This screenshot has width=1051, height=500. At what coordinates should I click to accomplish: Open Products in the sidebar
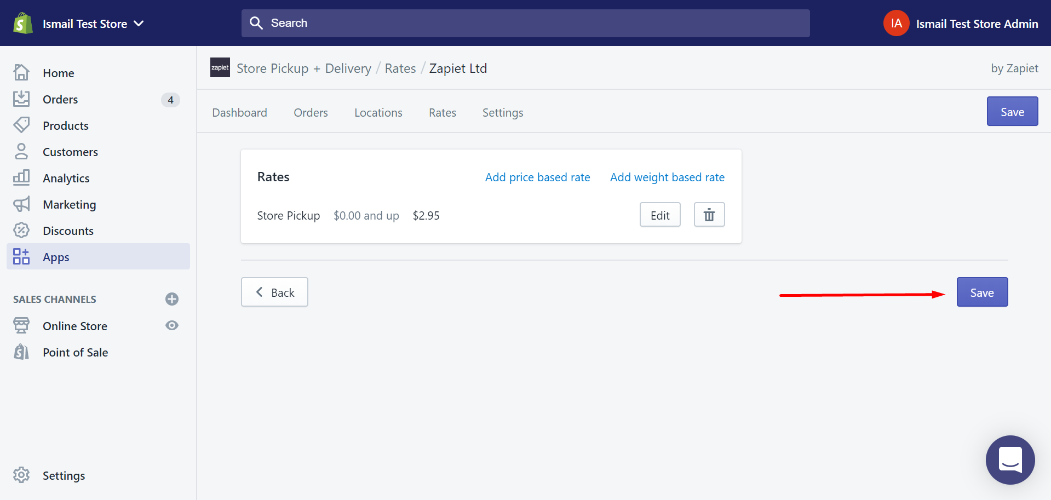coord(66,125)
